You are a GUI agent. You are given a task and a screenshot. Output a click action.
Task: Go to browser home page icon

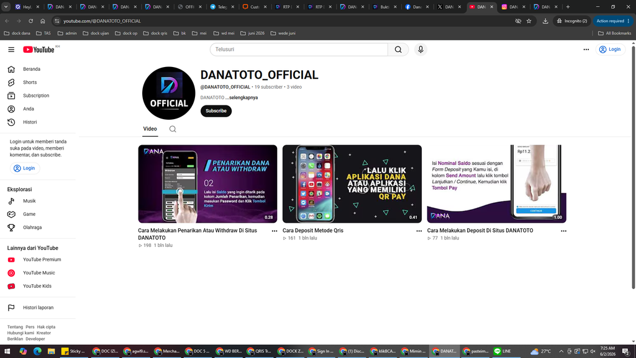click(x=43, y=21)
